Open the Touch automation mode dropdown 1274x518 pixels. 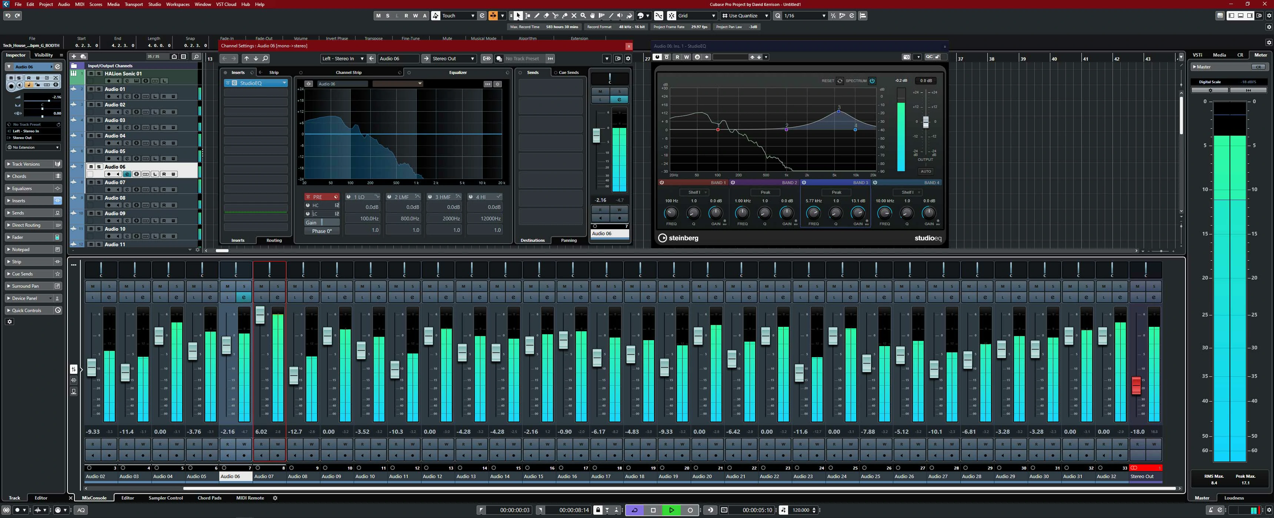point(458,16)
